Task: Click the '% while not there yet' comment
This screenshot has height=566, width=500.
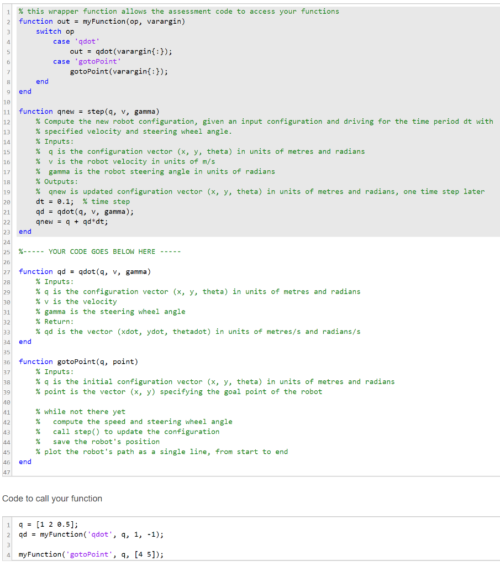Action: pyautogui.click(x=81, y=411)
